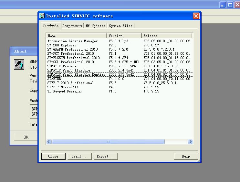Click OK in the About window
Screen dimensions: 240x182
point(26,137)
